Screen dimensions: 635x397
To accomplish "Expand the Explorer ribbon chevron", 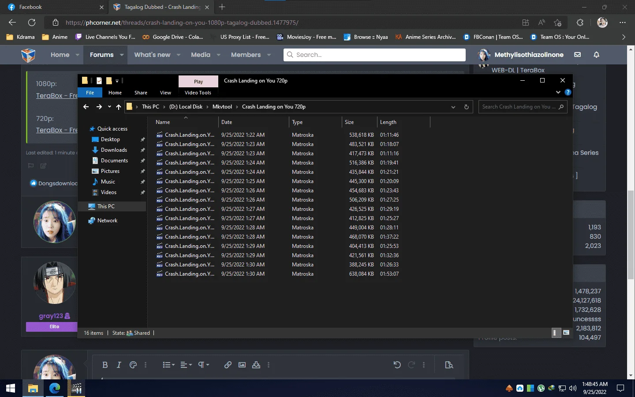I will (558, 92).
